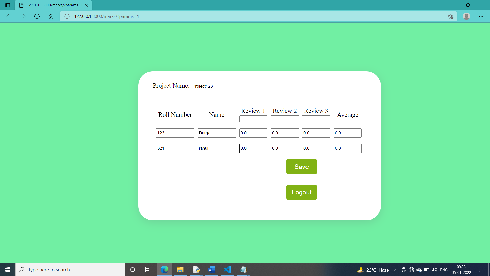Open File Explorer from the taskbar
The width and height of the screenshot is (490, 276).
180,269
